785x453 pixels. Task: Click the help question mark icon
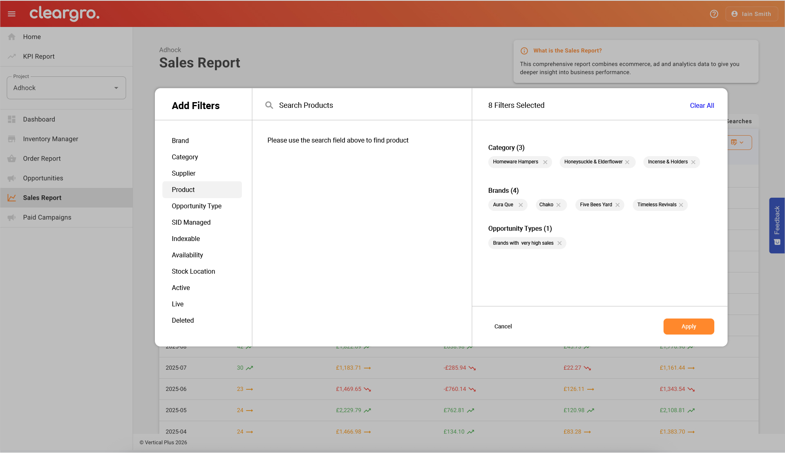(x=714, y=14)
